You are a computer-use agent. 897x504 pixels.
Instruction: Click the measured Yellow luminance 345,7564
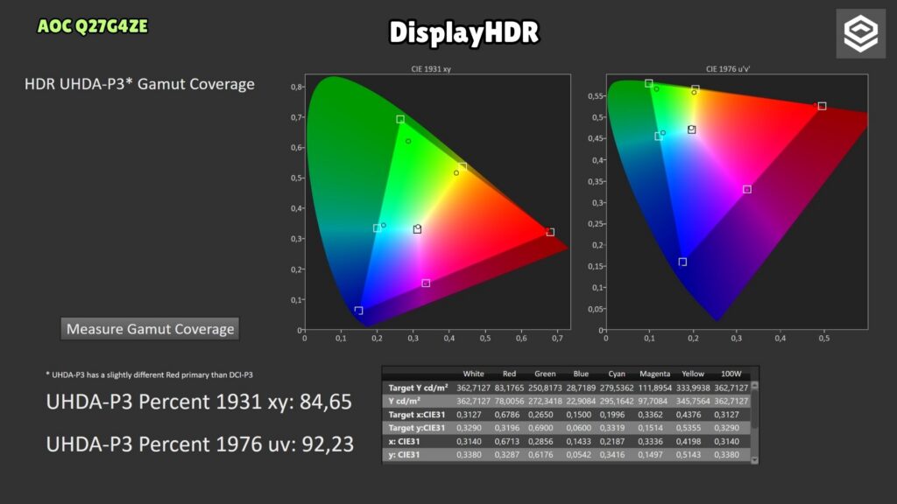coord(693,401)
